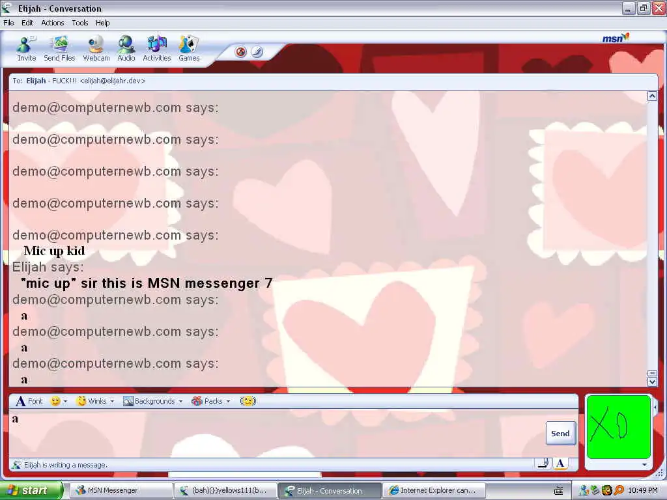Send a nudge with the shaking face

click(x=248, y=401)
